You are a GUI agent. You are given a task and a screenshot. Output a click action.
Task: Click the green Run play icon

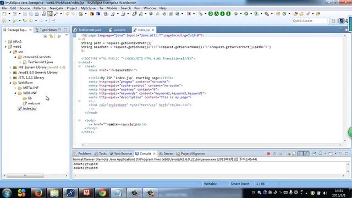[x=246, y=14]
